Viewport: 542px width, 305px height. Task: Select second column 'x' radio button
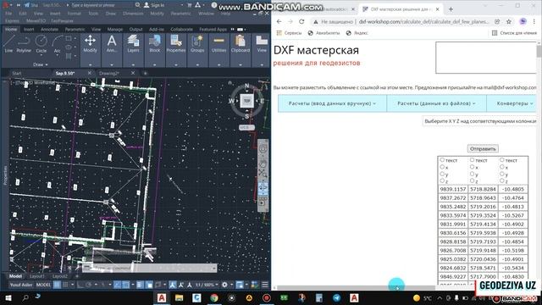point(472,167)
